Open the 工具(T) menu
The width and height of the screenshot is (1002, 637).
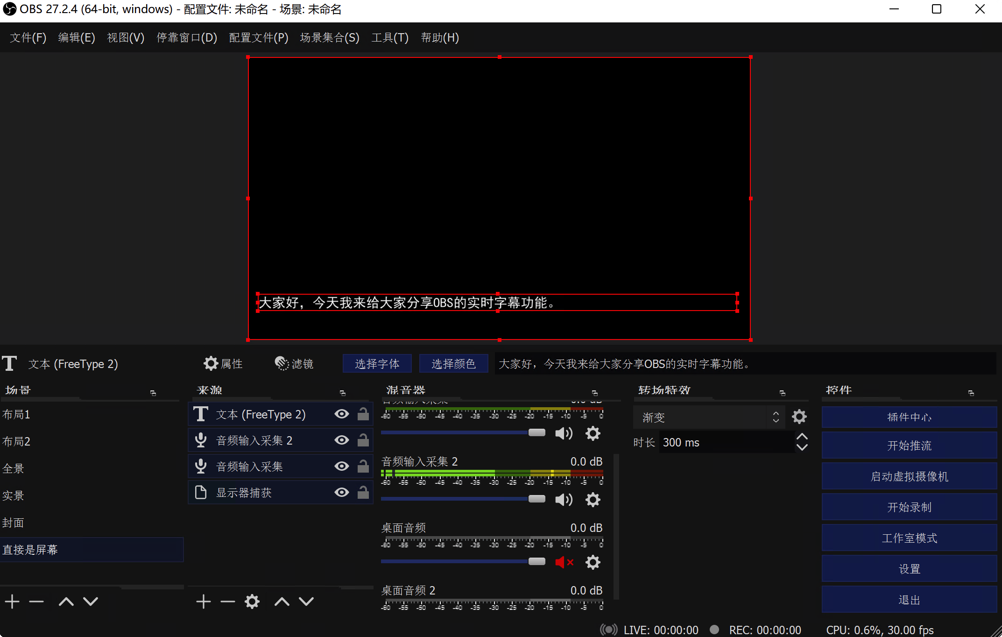tap(389, 37)
